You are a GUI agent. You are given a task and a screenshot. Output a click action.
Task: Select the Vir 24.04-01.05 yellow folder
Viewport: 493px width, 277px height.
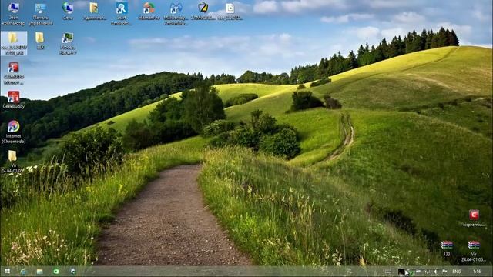click(x=12, y=161)
